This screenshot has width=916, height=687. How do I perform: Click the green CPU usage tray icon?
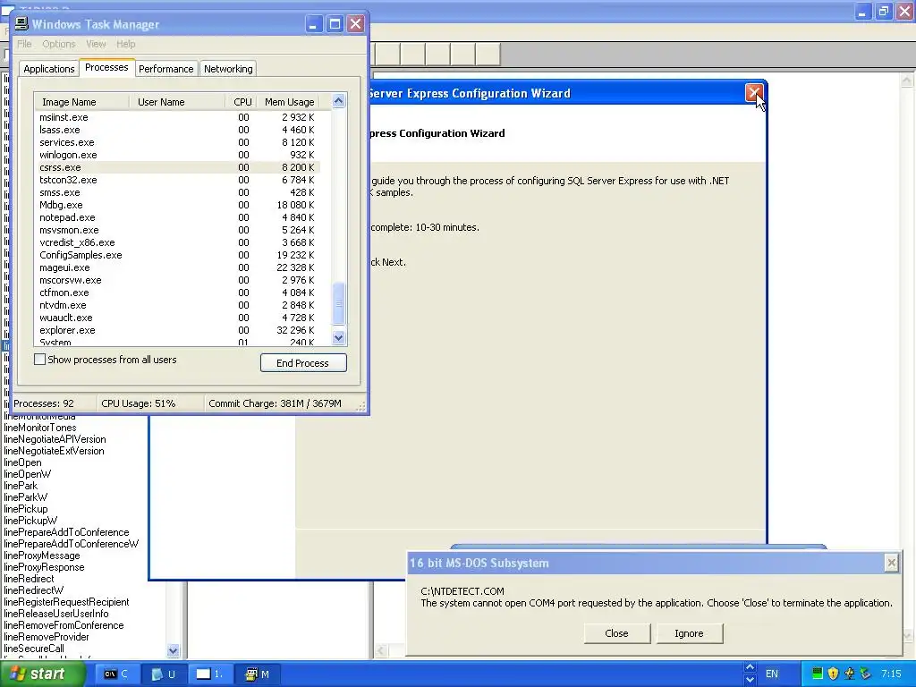click(818, 674)
